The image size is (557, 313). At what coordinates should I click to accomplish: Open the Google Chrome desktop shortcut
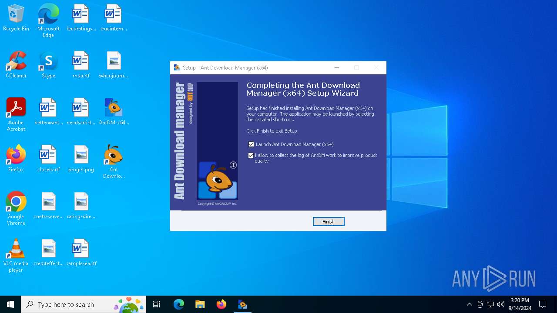tap(16, 209)
